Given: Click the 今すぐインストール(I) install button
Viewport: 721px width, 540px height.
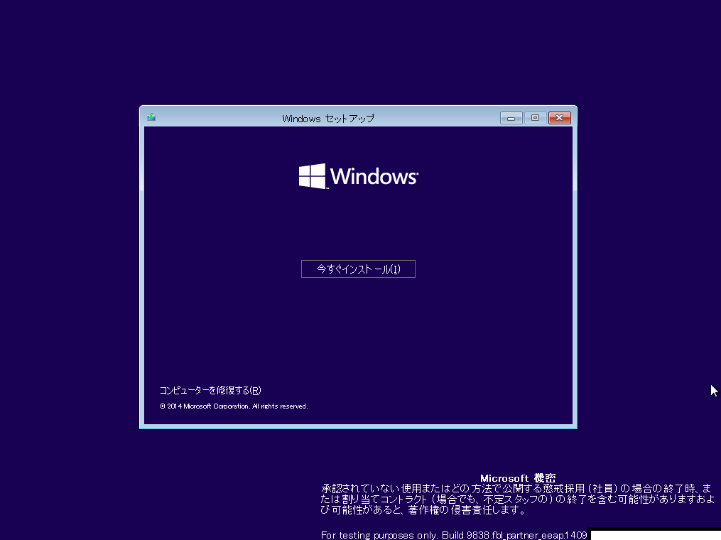Looking at the screenshot, I should 358,269.
